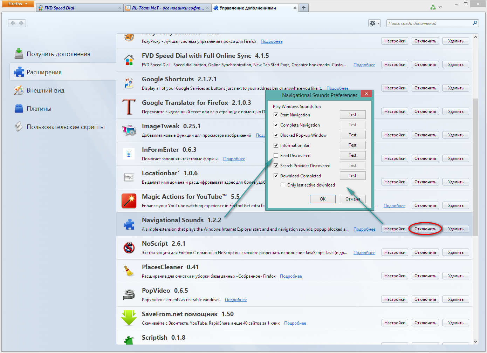Enable Only last active download option
The width and height of the screenshot is (487, 353).
click(283, 185)
